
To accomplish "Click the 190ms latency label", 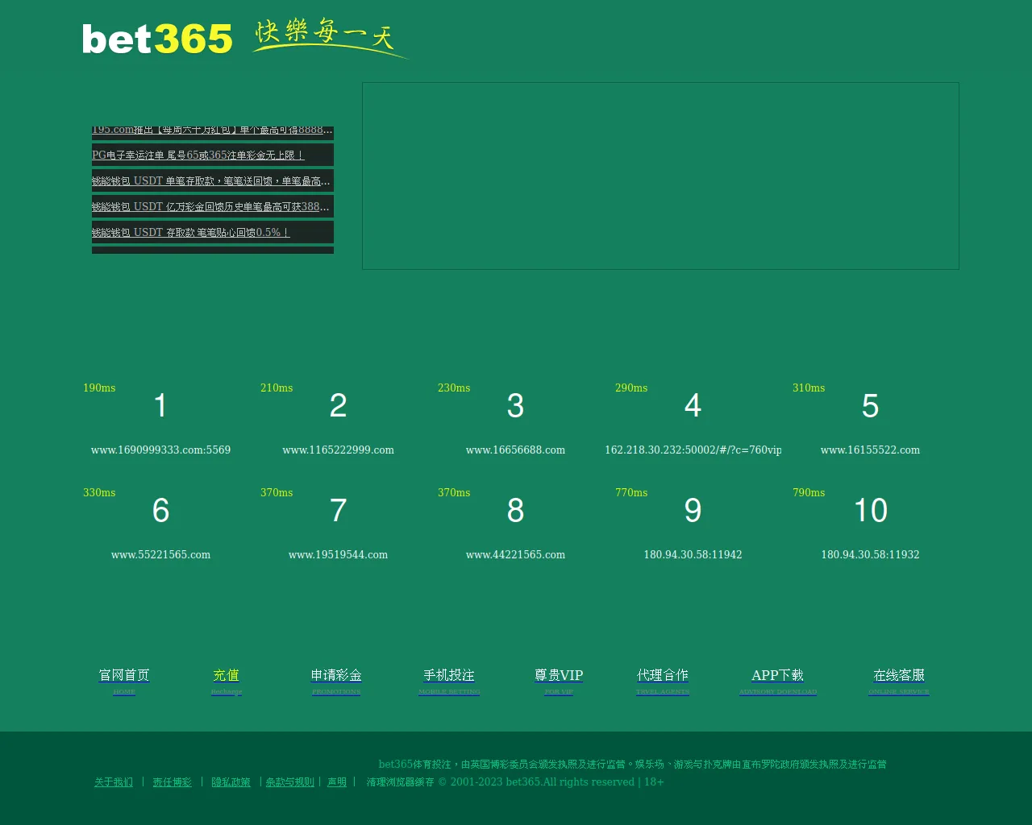I will click(x=99, y=388).
